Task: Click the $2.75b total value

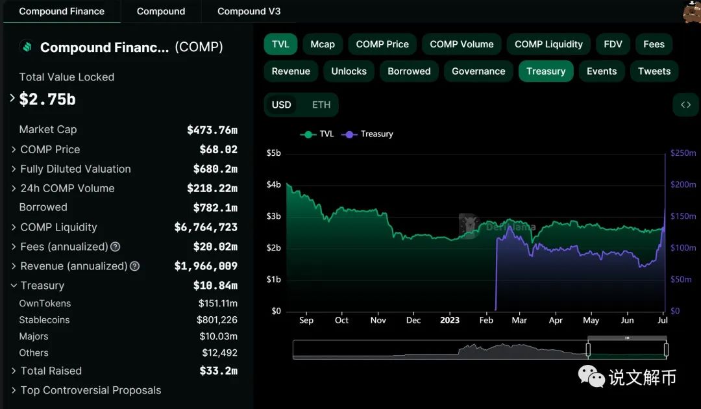Action: (47, 99)
